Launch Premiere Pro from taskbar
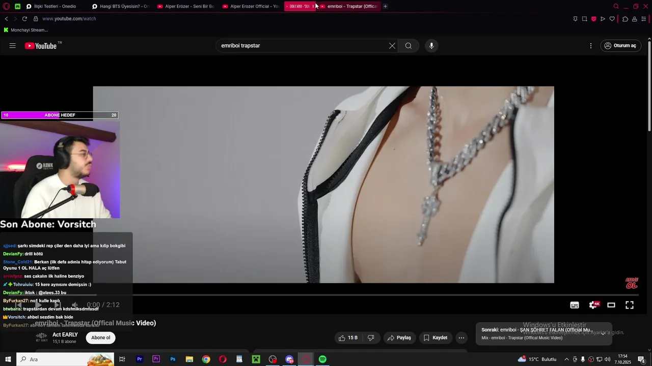Viewport: 652px width, 366px height. point(139,359)
